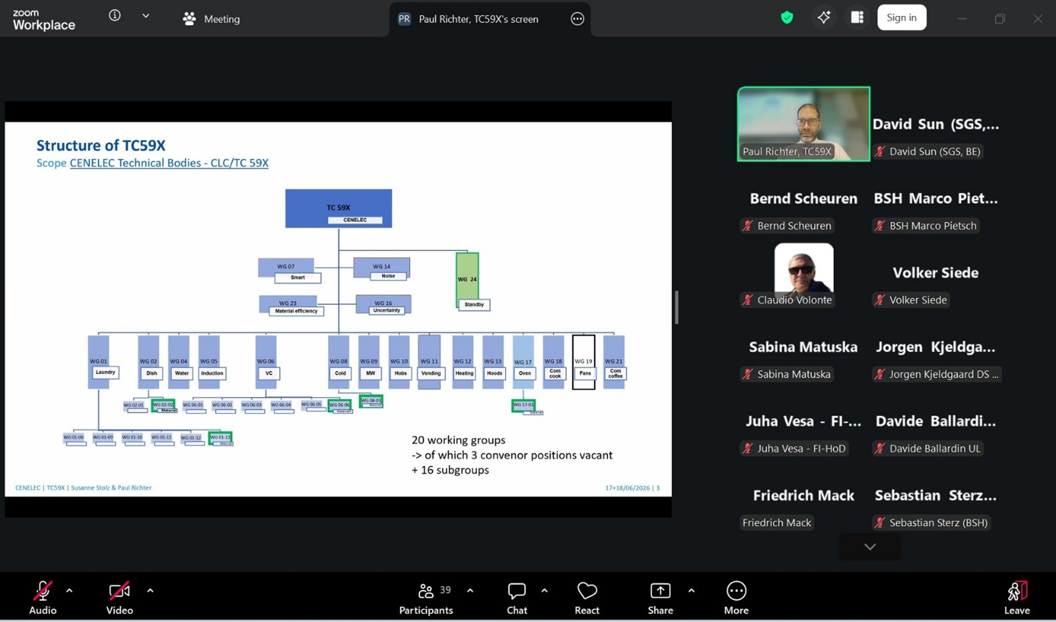The image size is (1056, 622).
Task: Expand participants options arrow
Action: [x=470, y=590]
